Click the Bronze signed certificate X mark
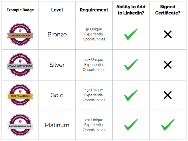 point(168,35)
